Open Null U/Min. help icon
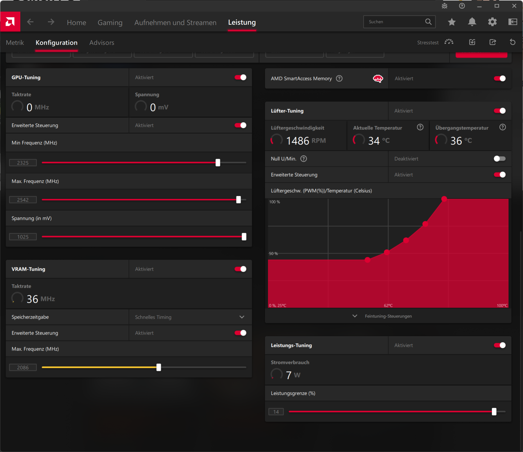Screen dimensions: 523x452 click(304, 159)
